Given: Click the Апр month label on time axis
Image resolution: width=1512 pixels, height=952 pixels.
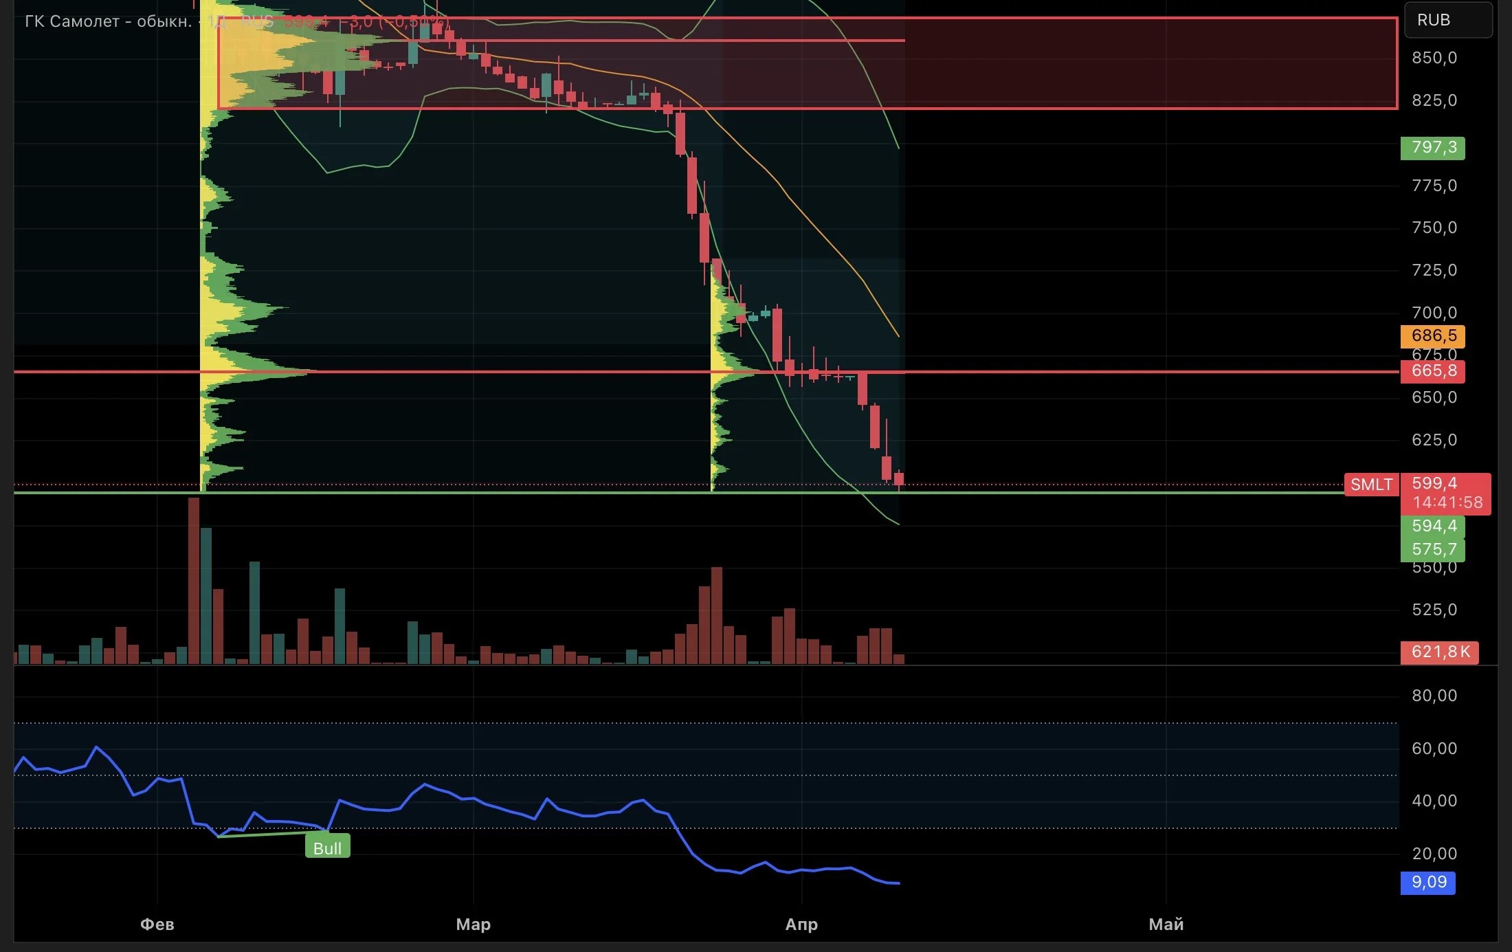Looking at the screenshot, I should pos(801,925).
